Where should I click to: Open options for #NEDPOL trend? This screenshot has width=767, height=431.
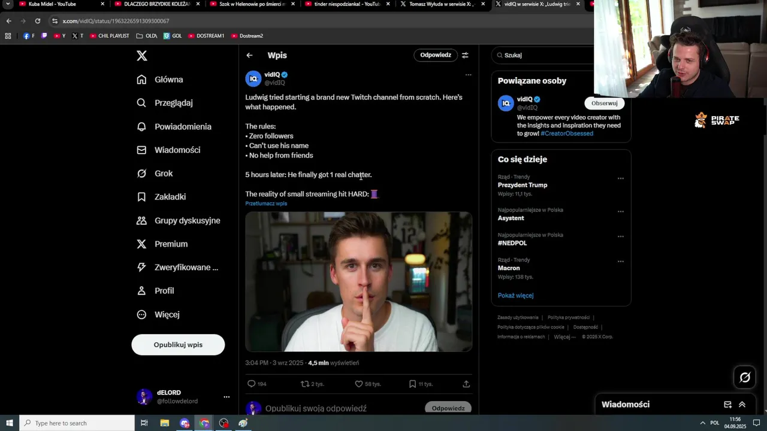pyautogui.click(x=620, y=236)
